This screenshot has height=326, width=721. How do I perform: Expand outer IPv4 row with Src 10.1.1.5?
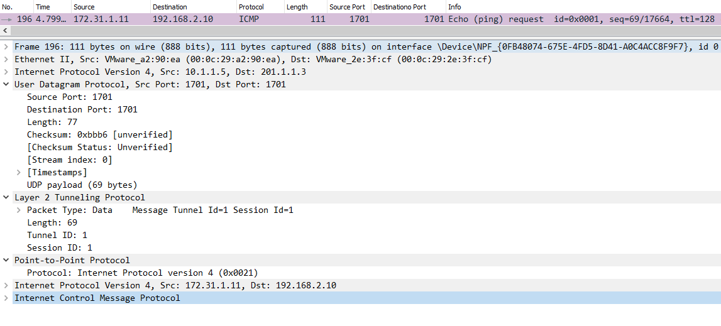click(6, 72)
